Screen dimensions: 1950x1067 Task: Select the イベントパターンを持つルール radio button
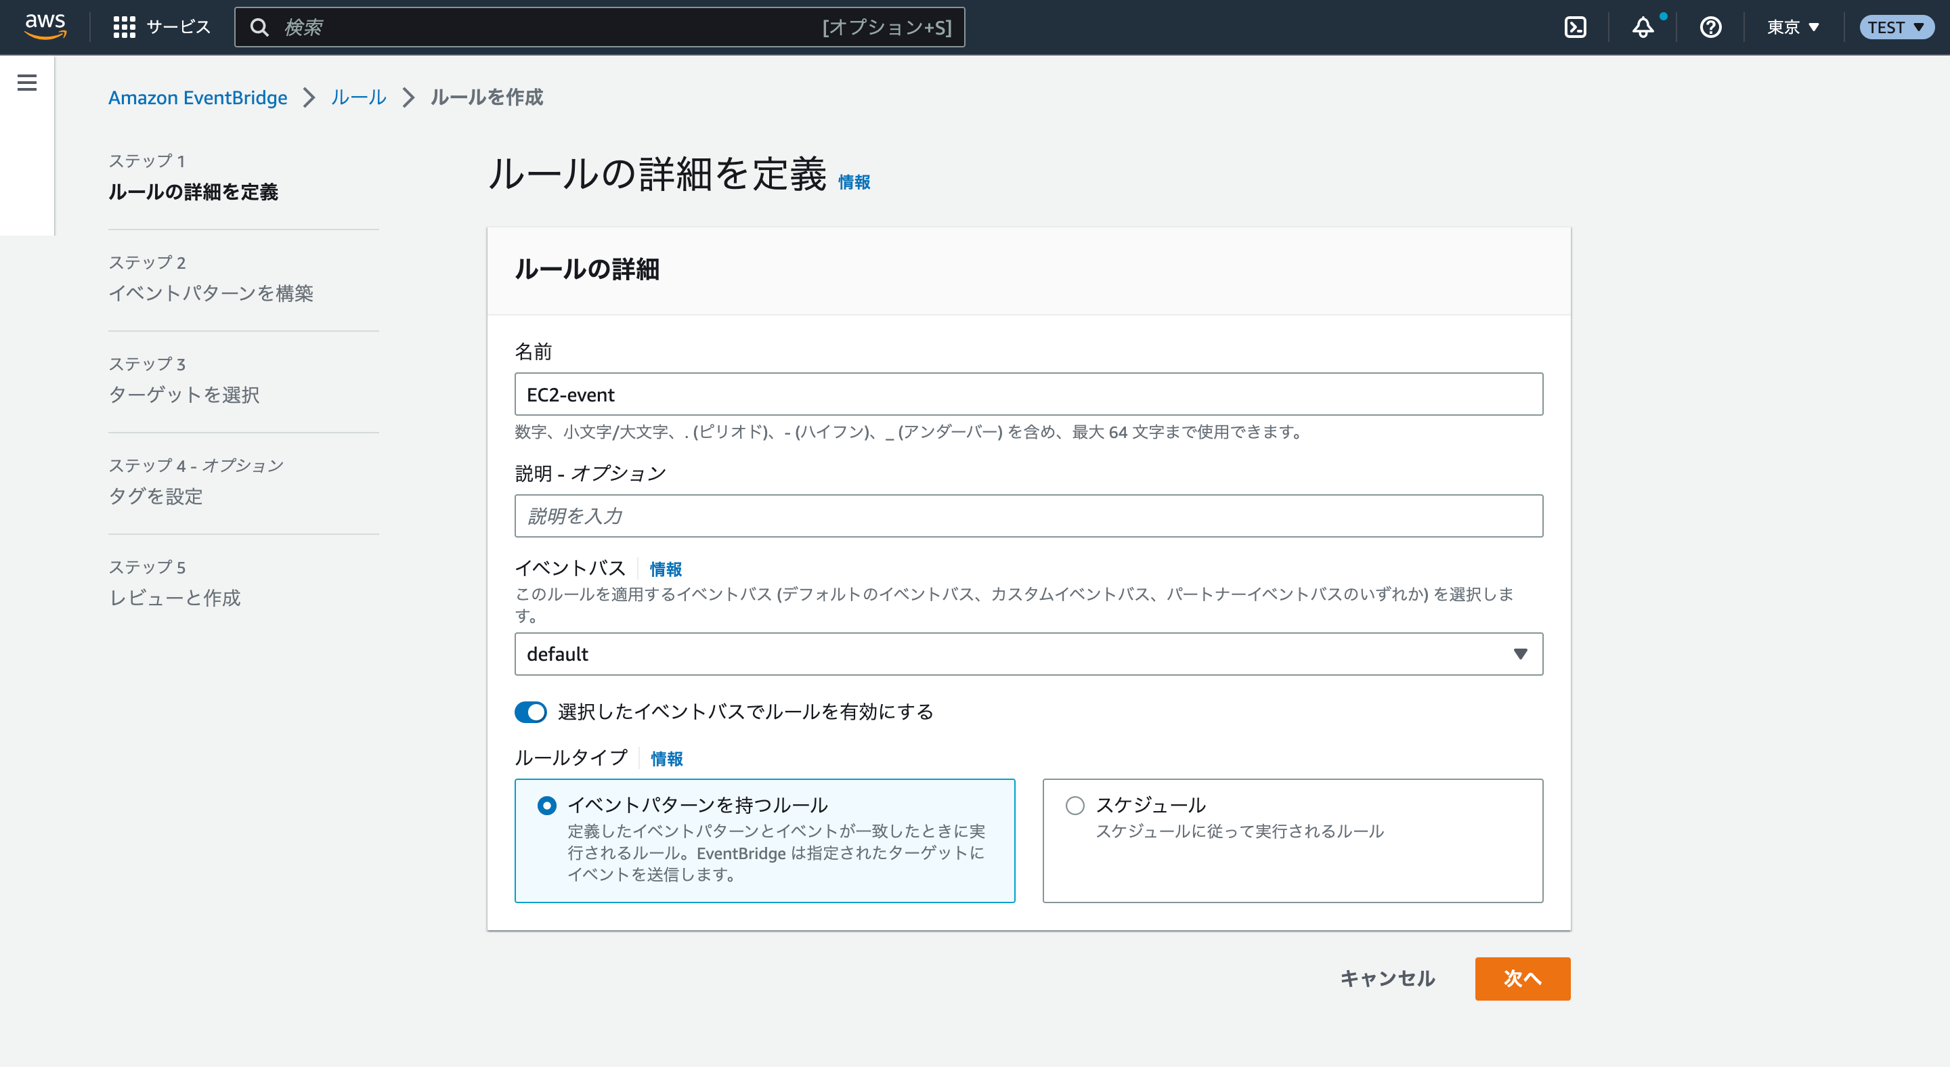[x=546, y=805]
